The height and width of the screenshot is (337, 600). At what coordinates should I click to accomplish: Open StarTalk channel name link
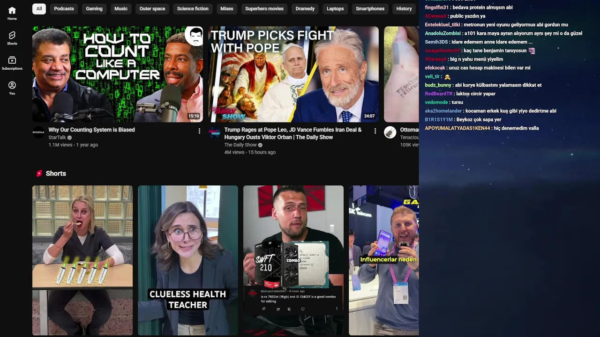click(x=57, y=138)
